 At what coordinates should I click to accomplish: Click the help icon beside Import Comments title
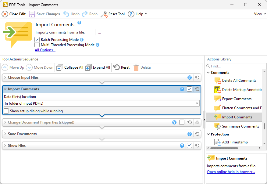79,23
